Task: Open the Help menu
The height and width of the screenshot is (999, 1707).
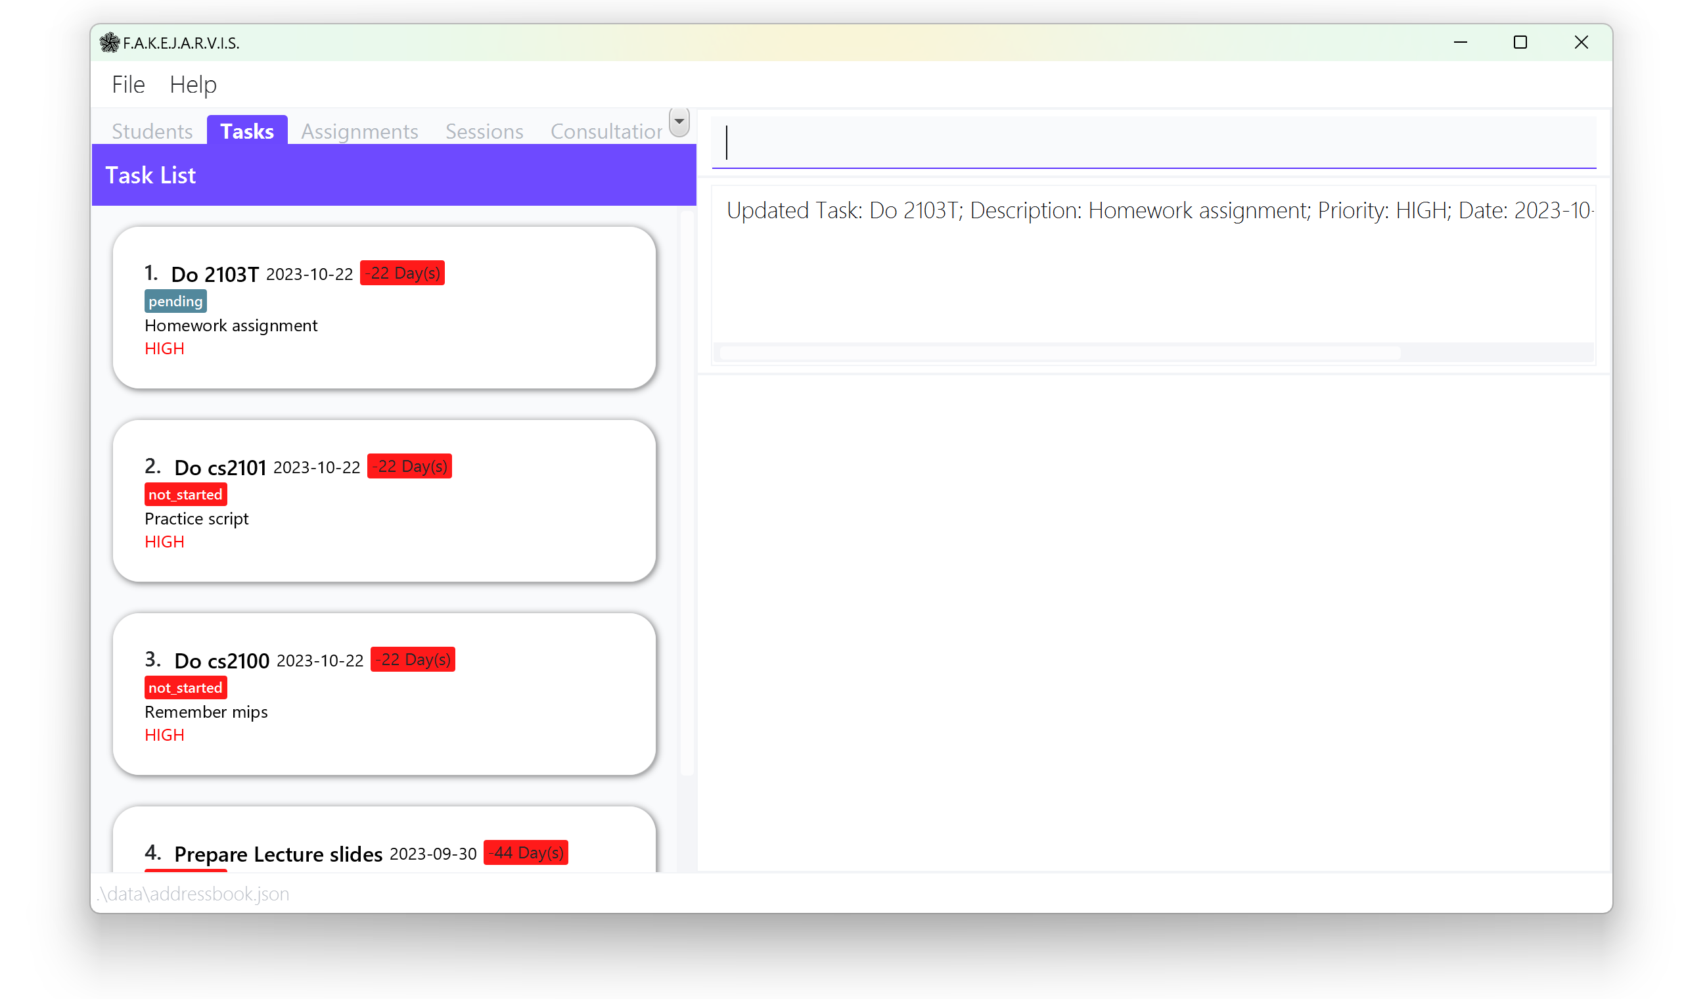Action: [193, 84]
